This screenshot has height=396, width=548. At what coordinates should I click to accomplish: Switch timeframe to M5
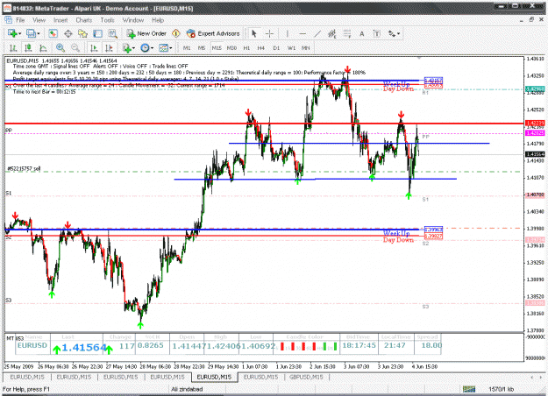pyautogui.click(x=202, y=48)
